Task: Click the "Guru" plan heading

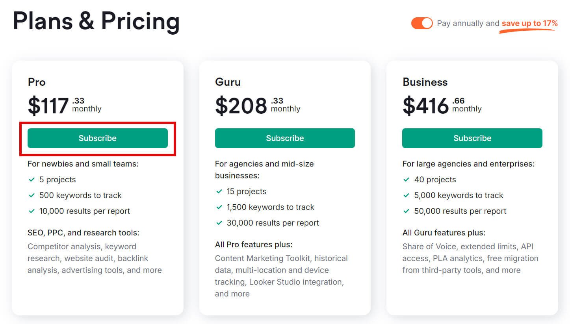Action: point(228,82)
